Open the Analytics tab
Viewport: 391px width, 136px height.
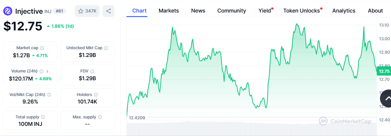click(344, 11)
